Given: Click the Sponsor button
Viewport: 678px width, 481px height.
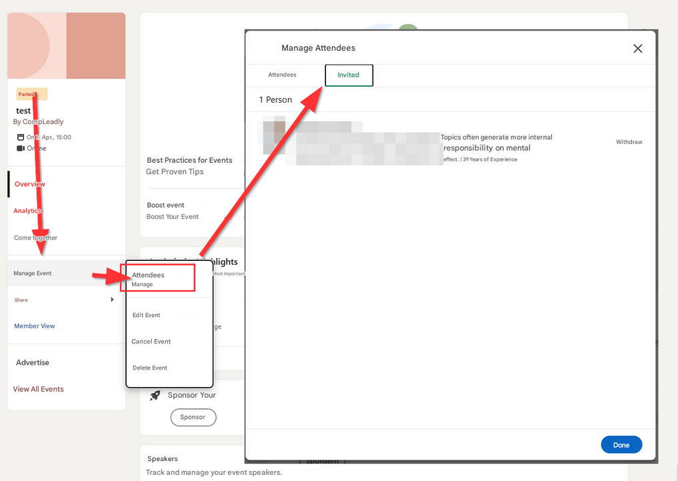Looking at the screenshot, I should tap(193, 418).
